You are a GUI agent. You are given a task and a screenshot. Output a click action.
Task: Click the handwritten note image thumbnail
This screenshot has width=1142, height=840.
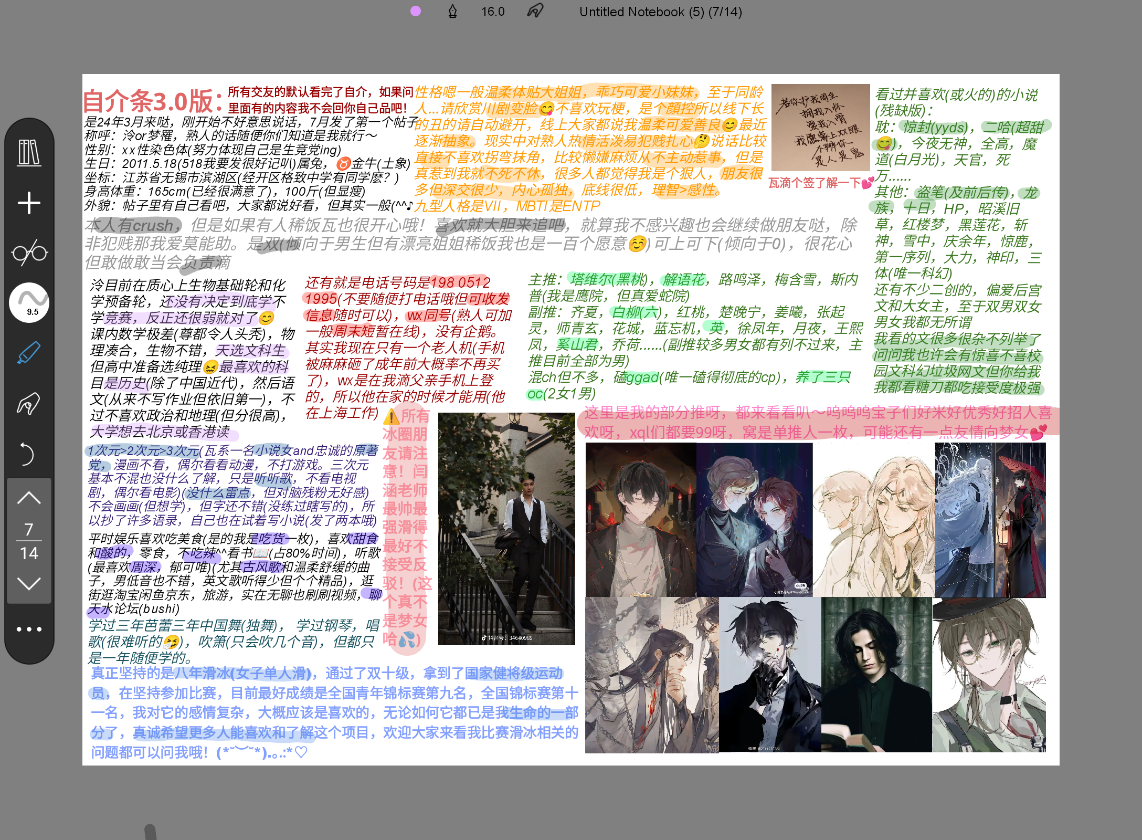[x=820, y=128]
